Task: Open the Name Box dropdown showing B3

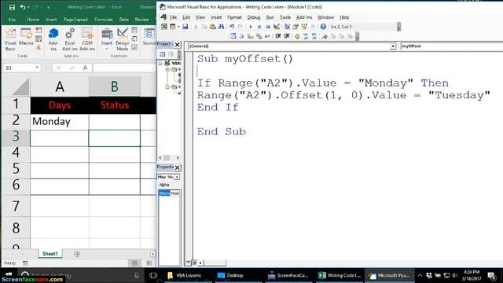Action: 37,68
